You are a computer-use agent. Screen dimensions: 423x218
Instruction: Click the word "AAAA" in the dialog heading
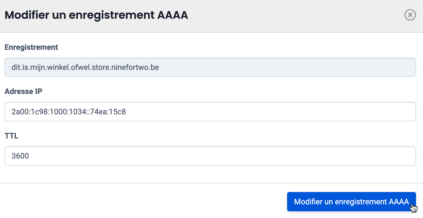tap(173, 15)
